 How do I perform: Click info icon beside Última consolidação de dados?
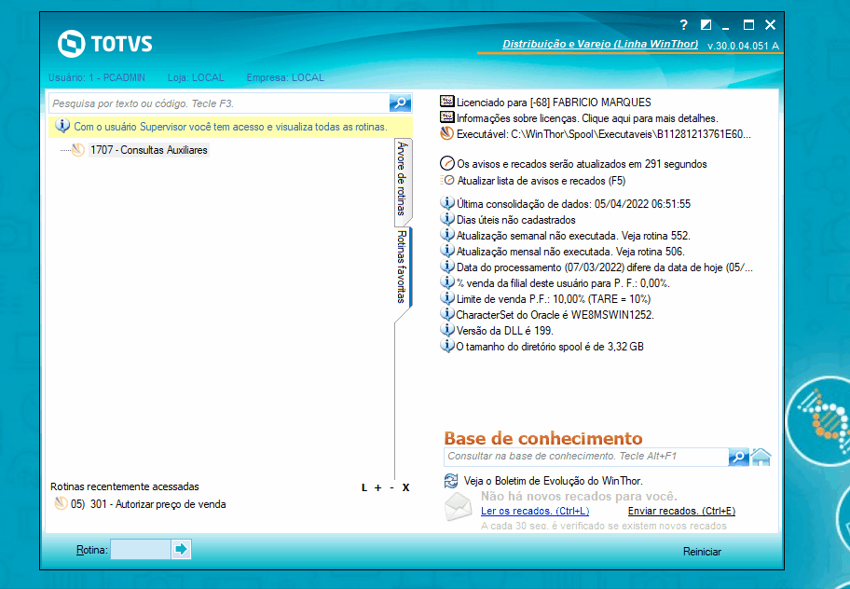click(446, 203)
